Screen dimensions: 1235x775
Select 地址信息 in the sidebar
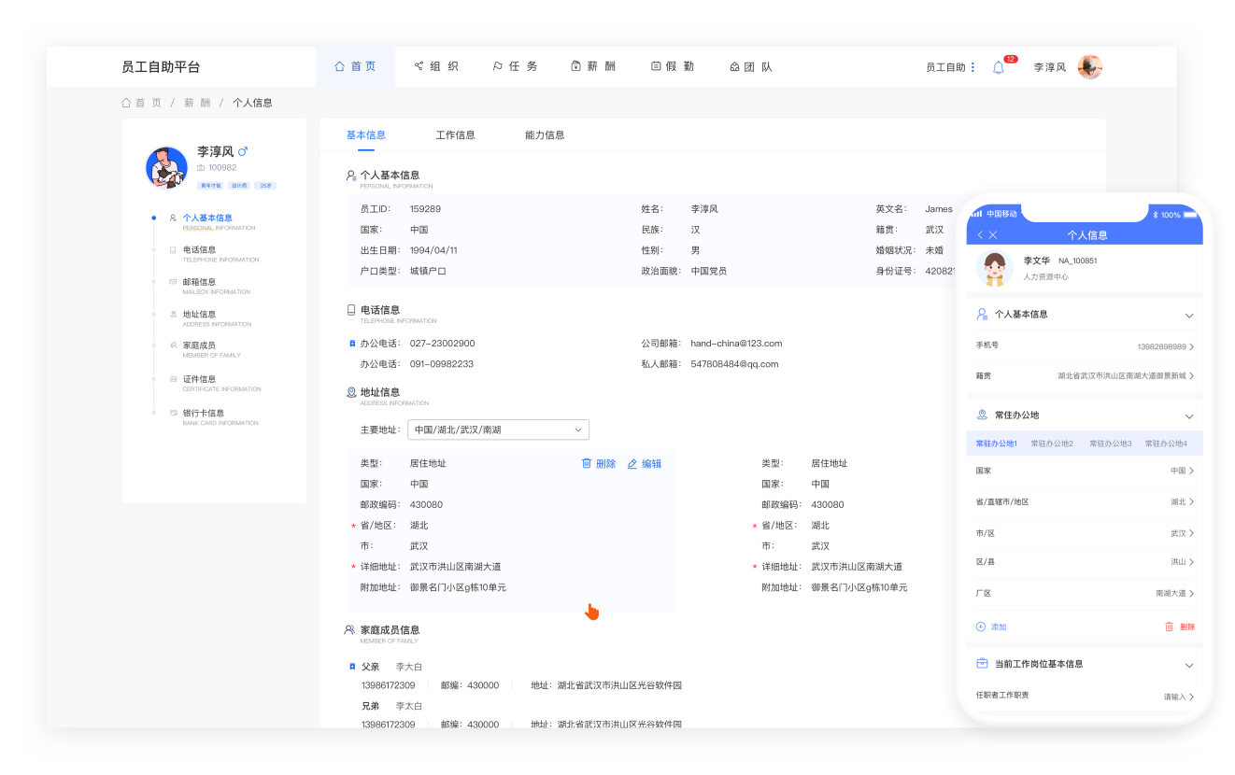[199, 315]
